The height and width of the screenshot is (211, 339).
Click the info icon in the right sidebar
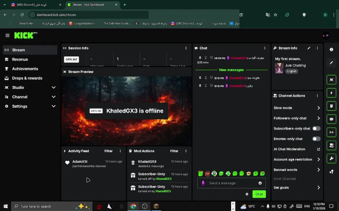coord(331,50)
